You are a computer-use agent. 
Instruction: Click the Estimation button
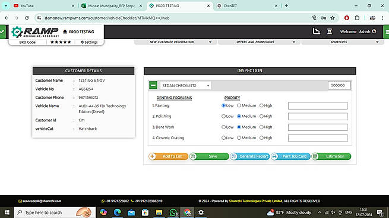pos(331,156)
